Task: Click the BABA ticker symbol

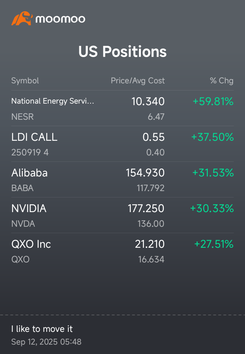Action: 22,188
